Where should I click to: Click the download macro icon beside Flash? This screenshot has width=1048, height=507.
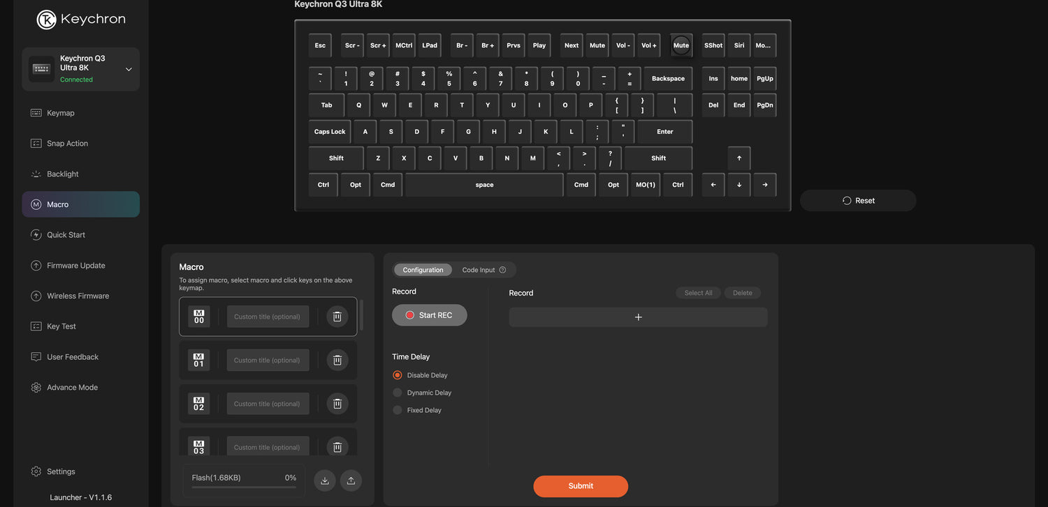325,480
